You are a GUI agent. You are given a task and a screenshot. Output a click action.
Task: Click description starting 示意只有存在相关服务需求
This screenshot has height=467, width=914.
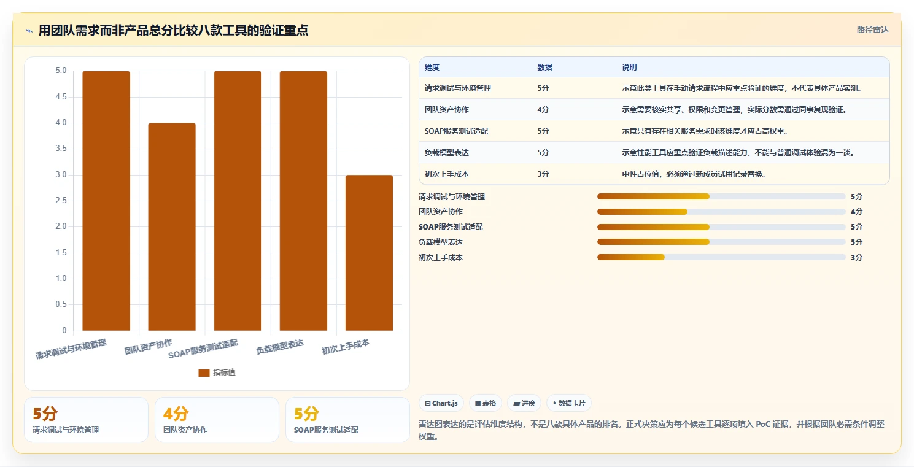pyautogui.click(x=705, y=131)
